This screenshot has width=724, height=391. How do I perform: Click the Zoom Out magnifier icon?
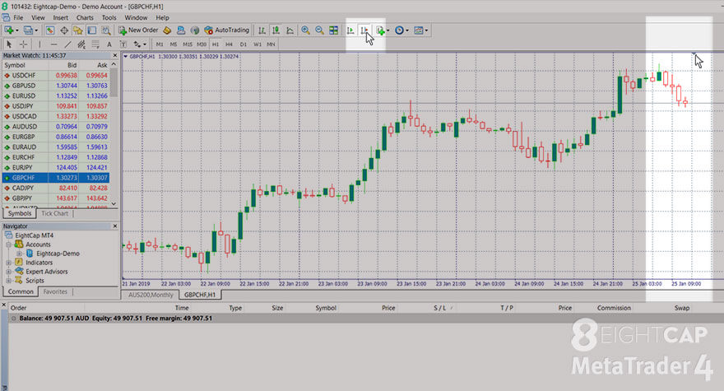point(319,30)
